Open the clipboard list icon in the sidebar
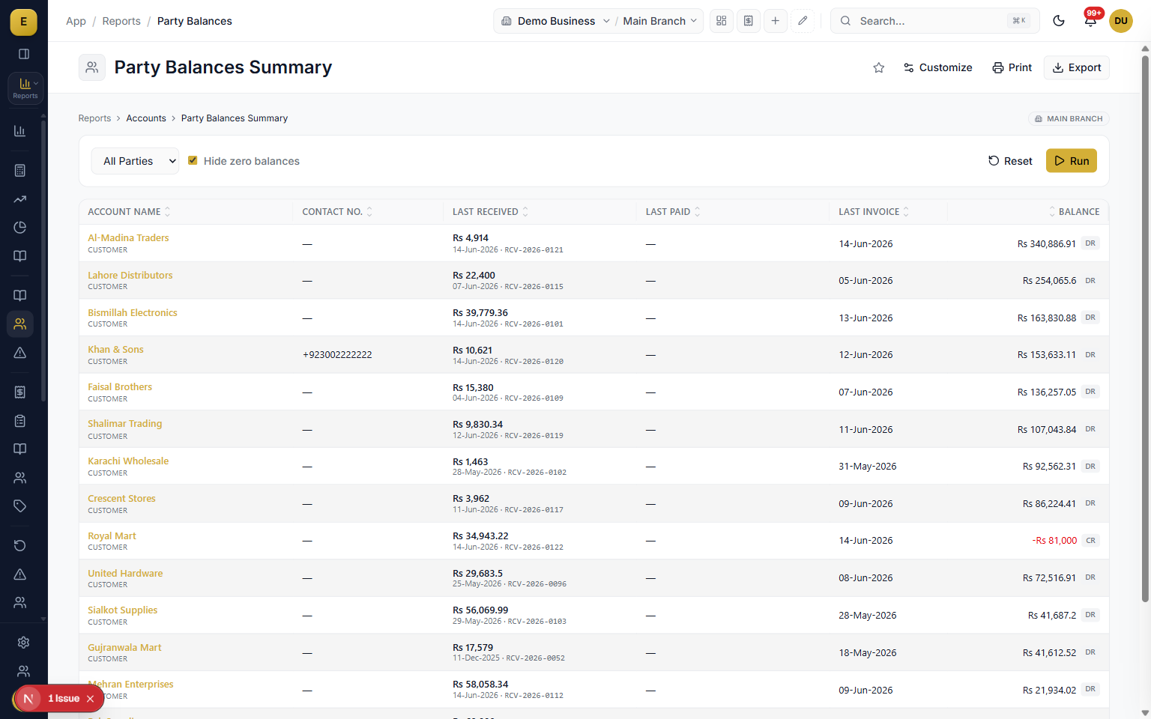Image resolution: width=1151 pixels, height=719 pixels. click(x=20, y=421)
